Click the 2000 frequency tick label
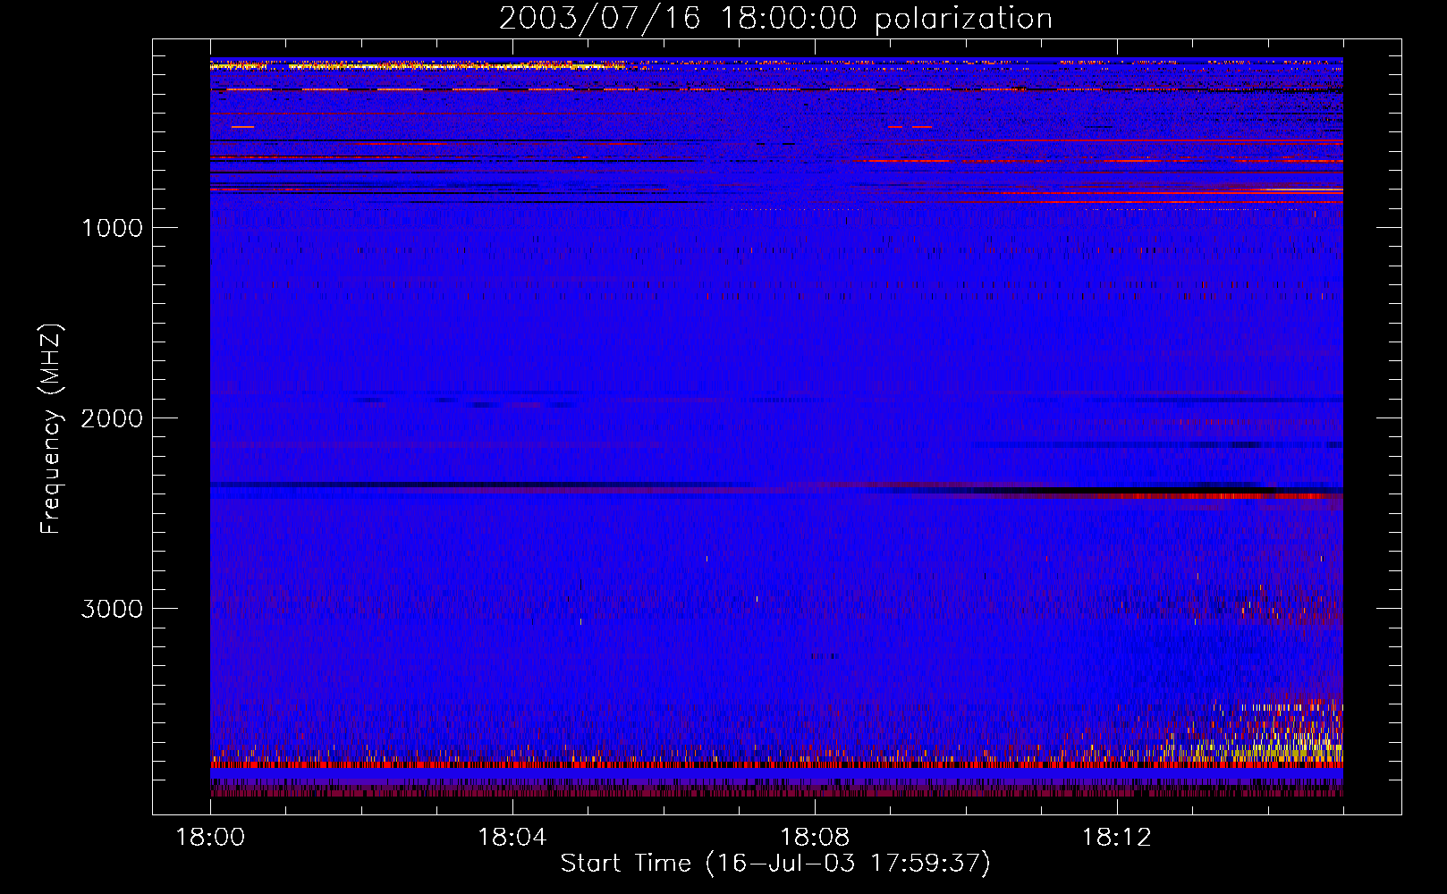Viewport: 1447px width, 894px height. click(x=112, y=418)
